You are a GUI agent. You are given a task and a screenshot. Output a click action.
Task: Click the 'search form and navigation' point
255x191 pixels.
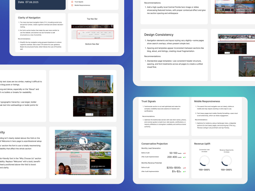point(215,108)
